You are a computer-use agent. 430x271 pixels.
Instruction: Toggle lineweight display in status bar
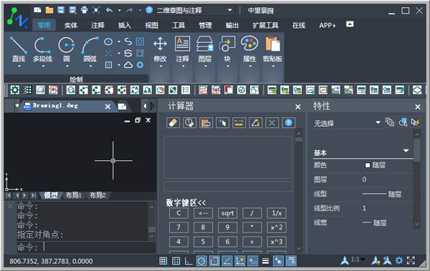point(265,261)
